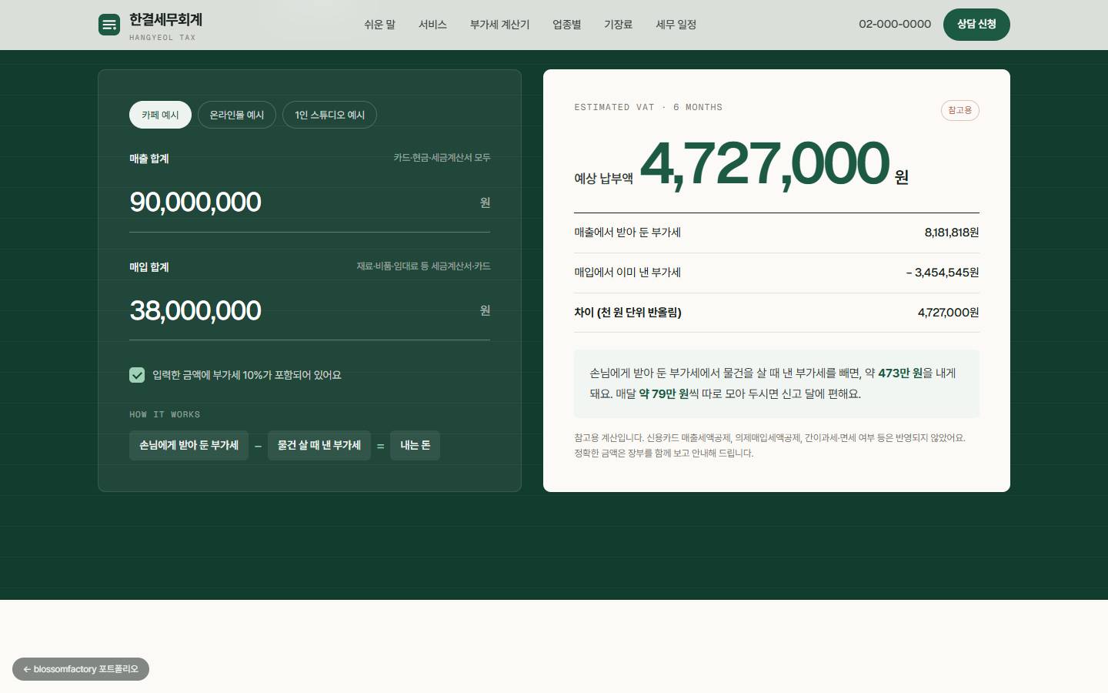Click the 참고용 badge

tap(959, 110)
